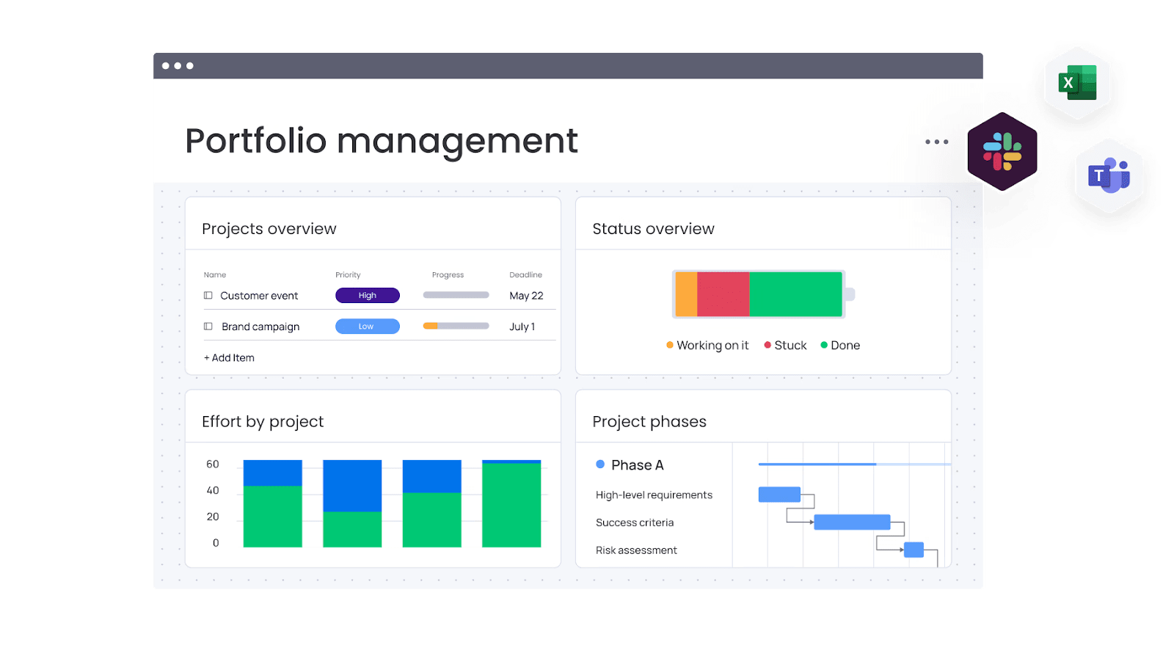Click the Effort by project widget title
Viewport: 1174px width, 645px height.
[x=263, y=422]
